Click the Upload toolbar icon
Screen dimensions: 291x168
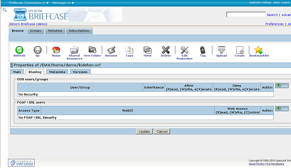(222, 50)
